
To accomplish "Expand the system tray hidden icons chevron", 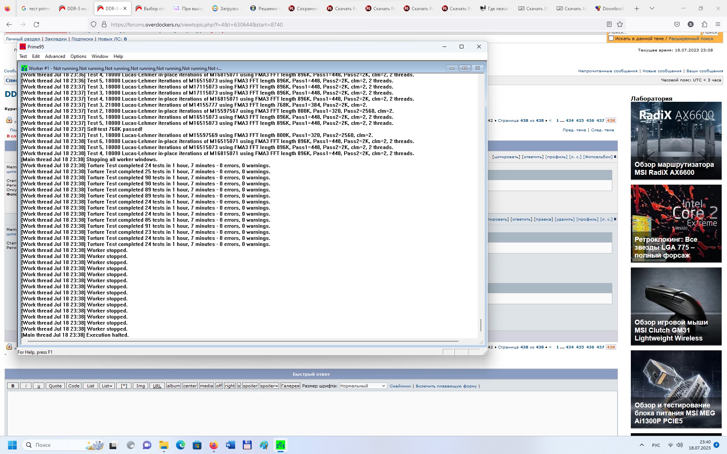I will pos(641,445).
